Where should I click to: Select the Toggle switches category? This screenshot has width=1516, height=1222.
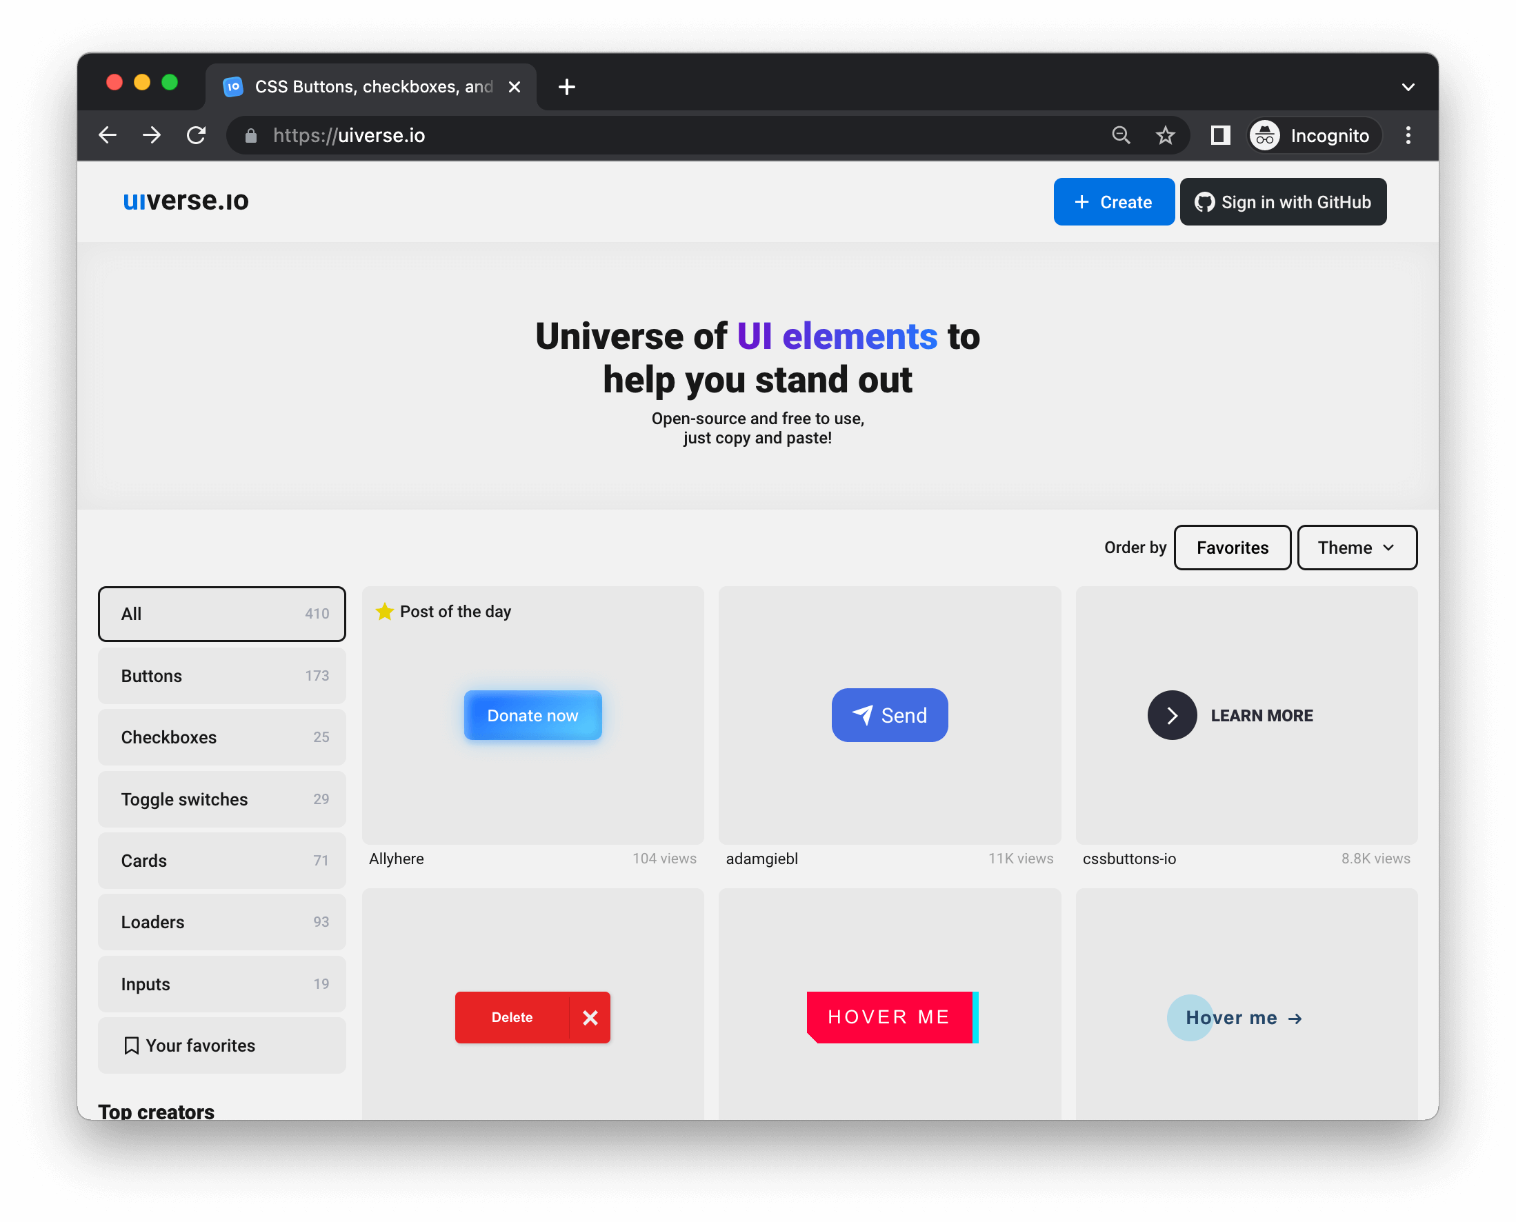coord(222,799)
